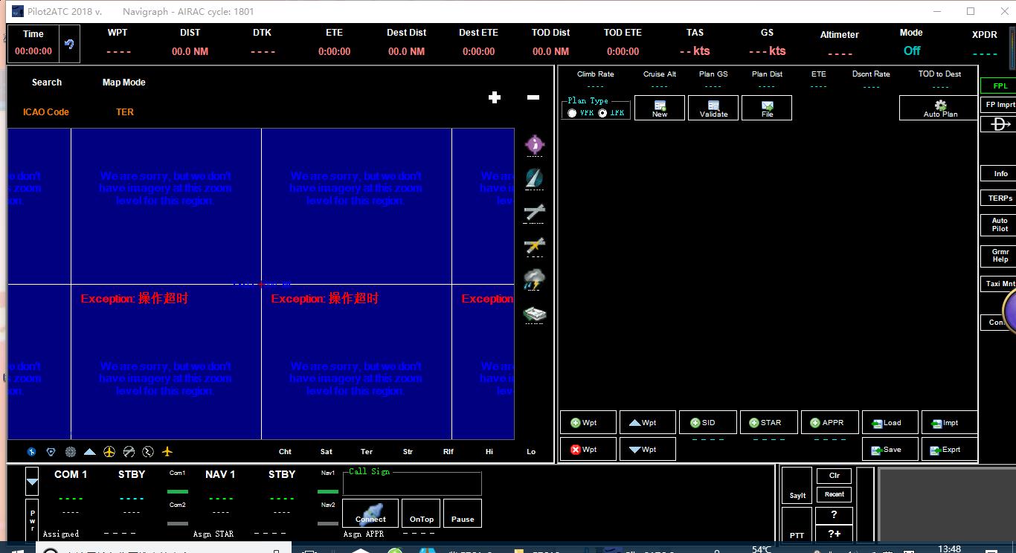
Task: Open the FP Imprt side tab
Action: tap(1000, 105)
